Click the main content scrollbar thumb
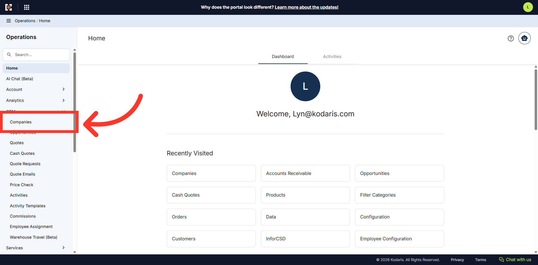This screenshot has height=265, width=538. 536,100
